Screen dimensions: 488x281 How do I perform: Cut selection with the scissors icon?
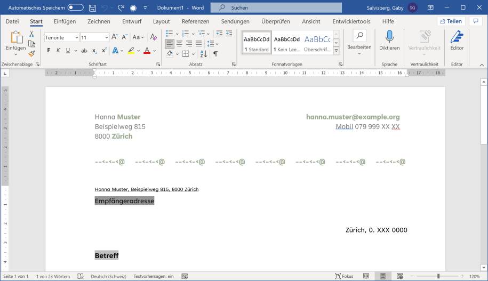31,34
